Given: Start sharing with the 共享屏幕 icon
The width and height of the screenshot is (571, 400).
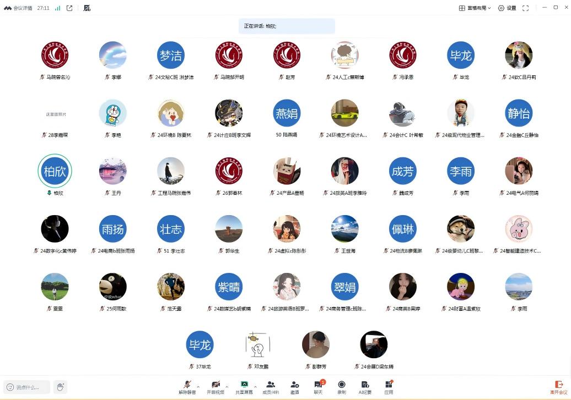Looking at the screenshot, I should coord(244,387).
